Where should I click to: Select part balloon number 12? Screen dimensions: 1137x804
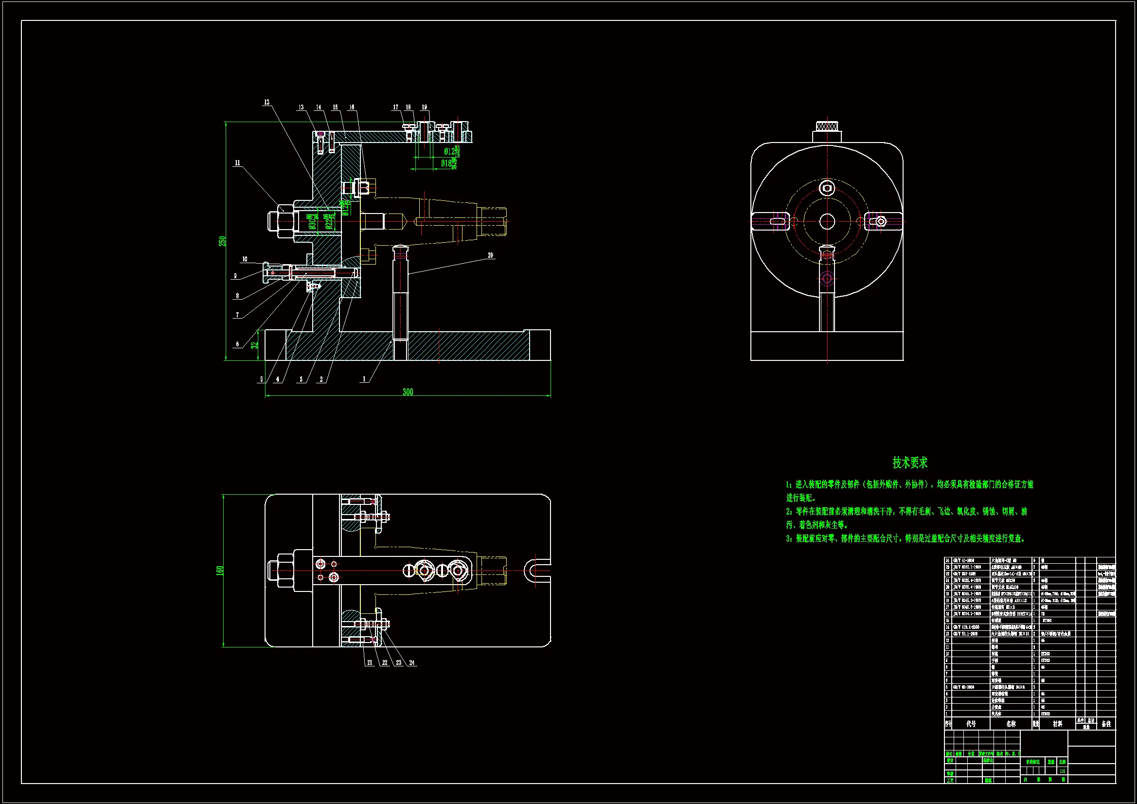coord(267,102)
